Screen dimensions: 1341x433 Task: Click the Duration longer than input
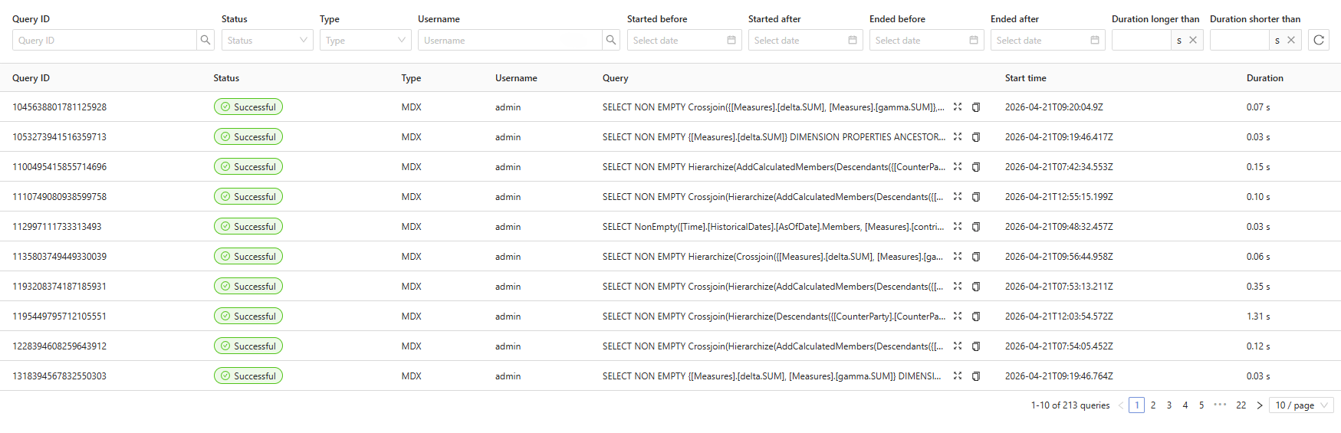pyautogui.click(x=1141, y=40)
